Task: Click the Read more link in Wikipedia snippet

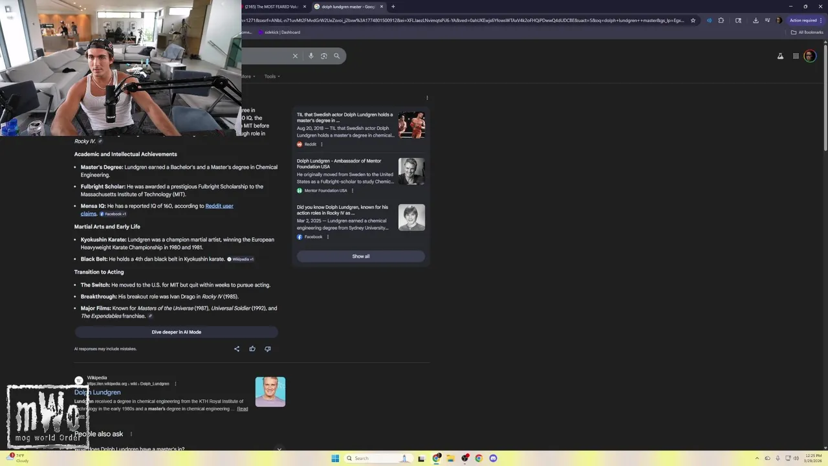Action: (242, 409)
